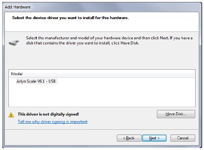The height and width of the screenshot is (150, 204).
Task: Click the white header panel below the heading
Action: 101,26
